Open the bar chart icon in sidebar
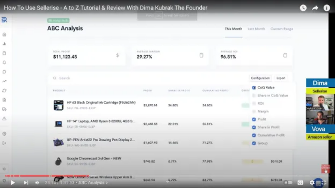Image resolution: width=335 pixels, height=188 pixels. click(x=4, y=44)
